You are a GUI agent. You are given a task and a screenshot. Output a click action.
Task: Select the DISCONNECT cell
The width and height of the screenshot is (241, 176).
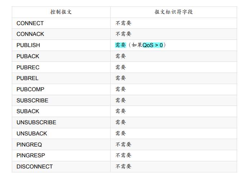coord(34,167)
